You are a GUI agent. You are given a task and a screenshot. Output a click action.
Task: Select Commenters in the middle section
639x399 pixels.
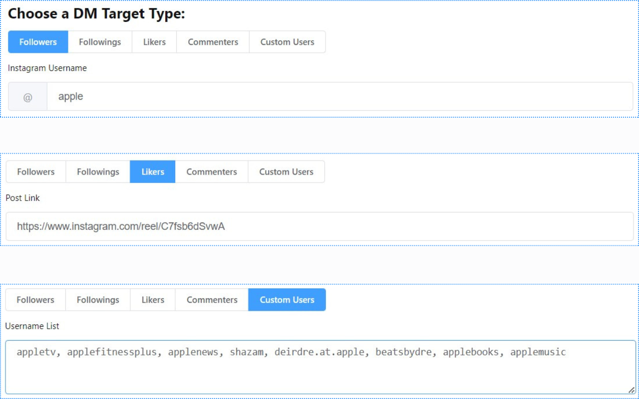click(211, 172)
